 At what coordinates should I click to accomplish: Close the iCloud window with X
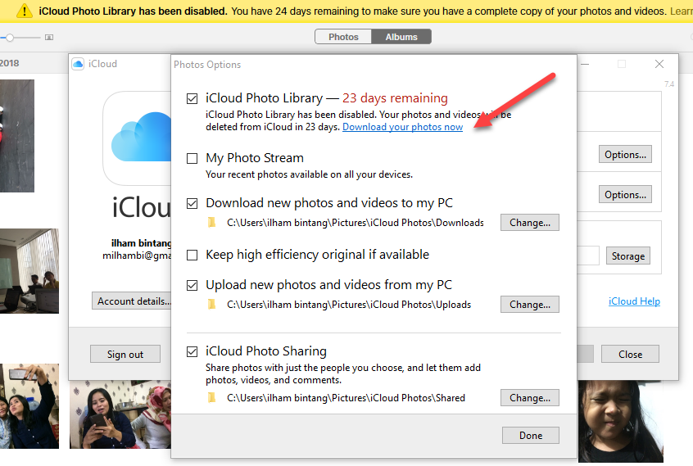(x=659, y=64)
